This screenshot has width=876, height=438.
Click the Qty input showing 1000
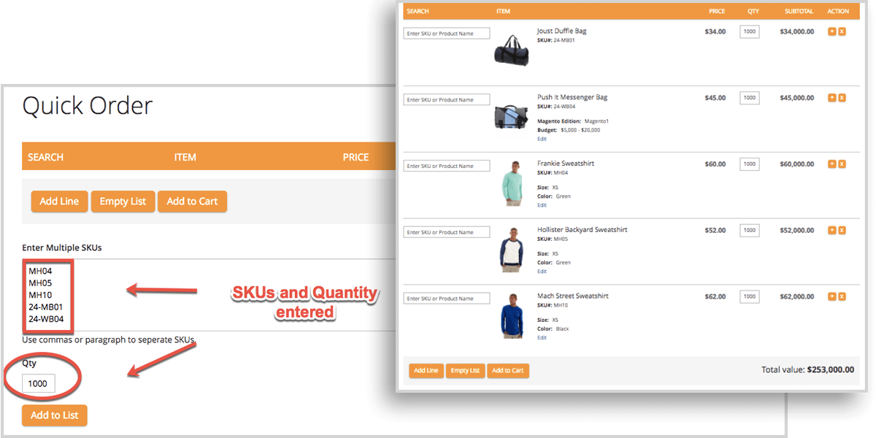point(39,383)
